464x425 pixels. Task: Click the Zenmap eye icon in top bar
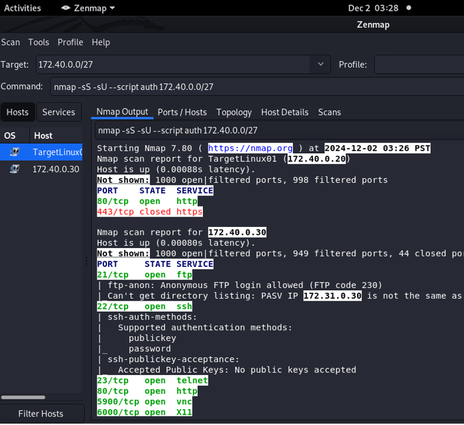pos(65,8)
